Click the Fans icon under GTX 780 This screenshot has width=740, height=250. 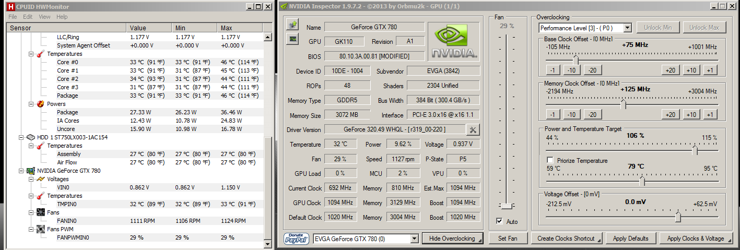coord(40,212)
